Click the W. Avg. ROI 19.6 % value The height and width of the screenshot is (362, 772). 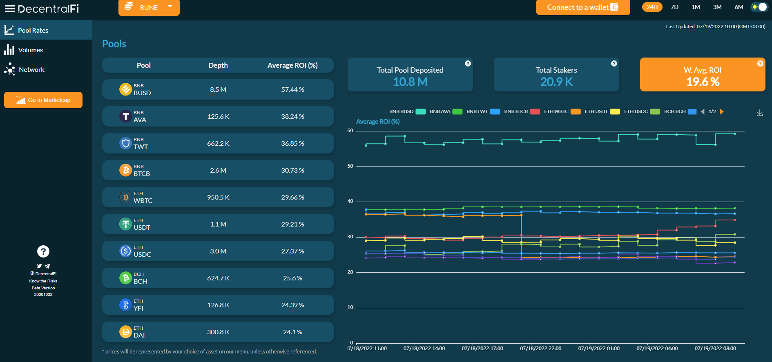703,82
